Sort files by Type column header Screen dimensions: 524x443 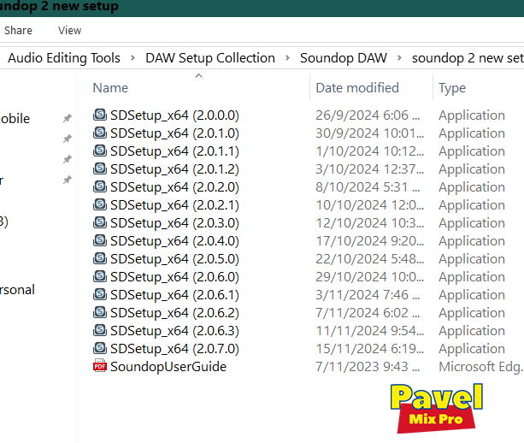point(451,87)
